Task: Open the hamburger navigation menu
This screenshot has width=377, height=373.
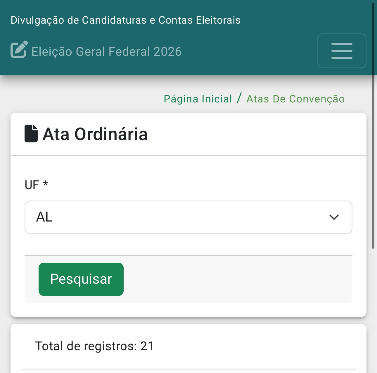Action: (342, 51)
